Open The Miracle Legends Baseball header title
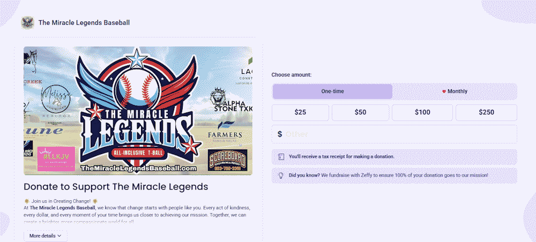Viewport: 536px width, 242px height. pos(84,22)
